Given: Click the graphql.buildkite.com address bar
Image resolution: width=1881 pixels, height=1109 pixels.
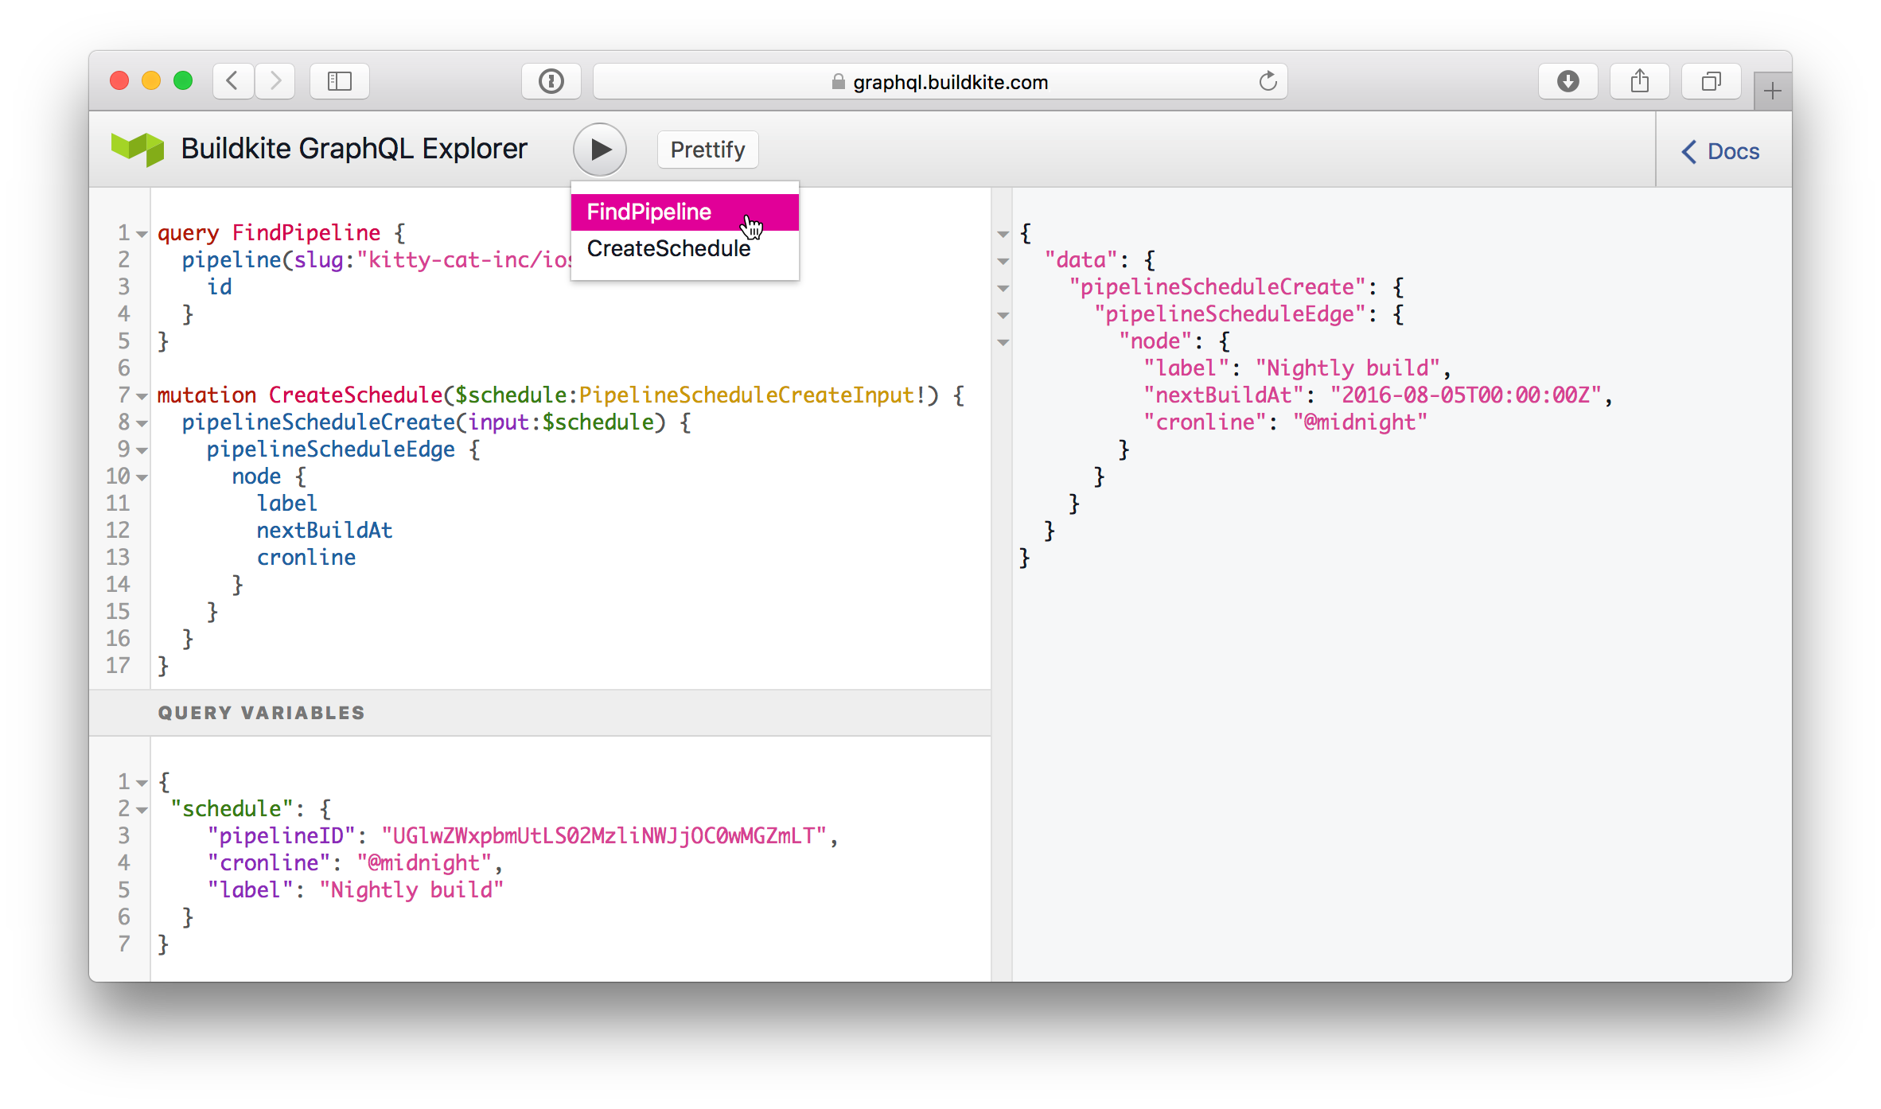Looking at the screenshot, I should tap(940, 81).
